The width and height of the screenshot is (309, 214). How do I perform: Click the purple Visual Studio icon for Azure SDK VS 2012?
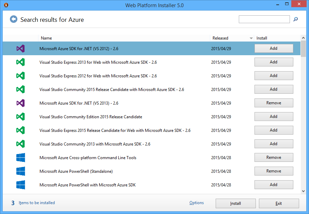tap(20, 48)
